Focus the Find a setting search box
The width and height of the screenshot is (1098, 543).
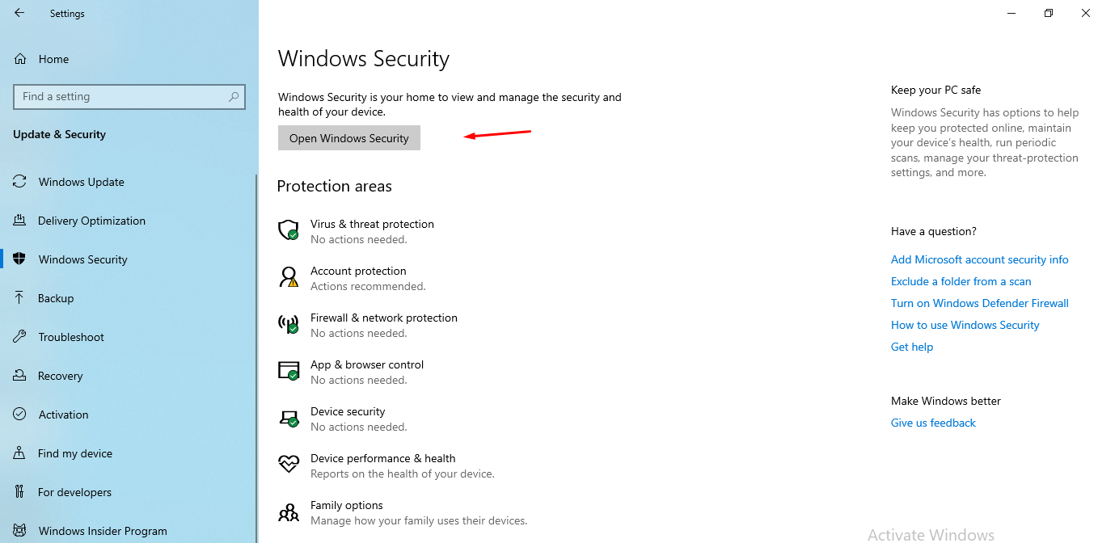129,96
